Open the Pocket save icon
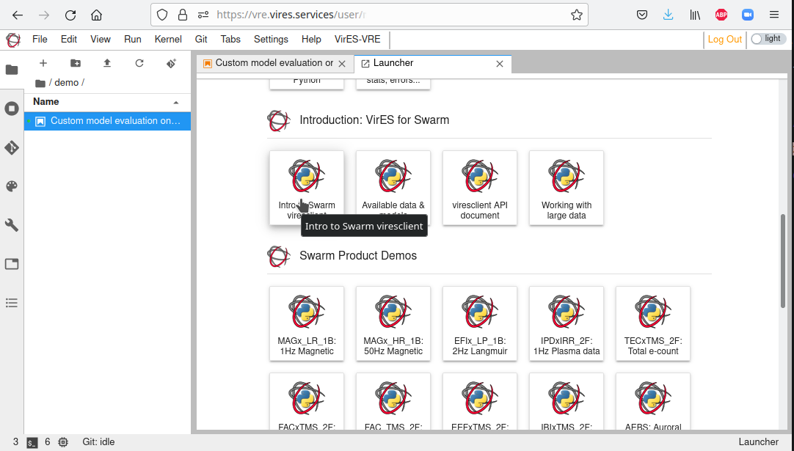 pyautogui.click(x=642, y=15)
